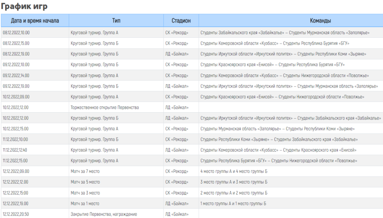The width and height of the screenshot is (383, 218).
Task: Click the «Тип» column header
Action: click(x=116, y=20)
